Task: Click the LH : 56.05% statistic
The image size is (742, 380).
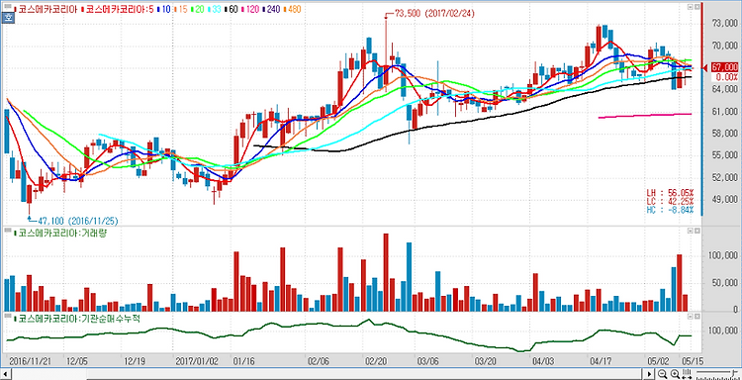Action: pyautogui.click(x=670, y=193)
